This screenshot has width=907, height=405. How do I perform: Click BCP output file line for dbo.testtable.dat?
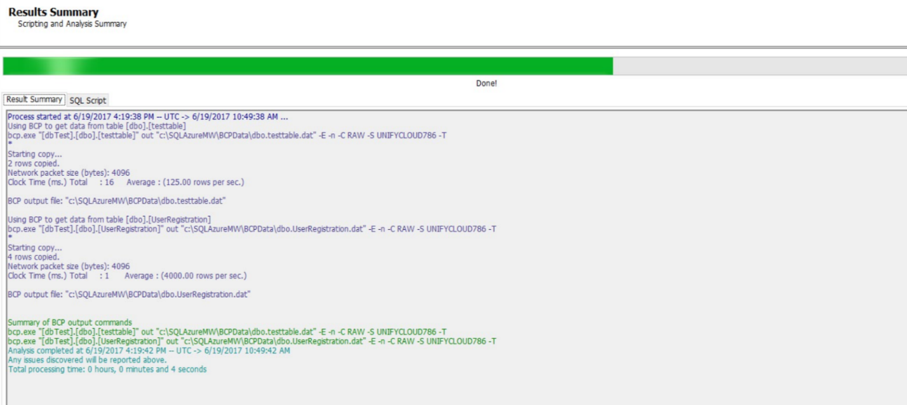(118, 201)
